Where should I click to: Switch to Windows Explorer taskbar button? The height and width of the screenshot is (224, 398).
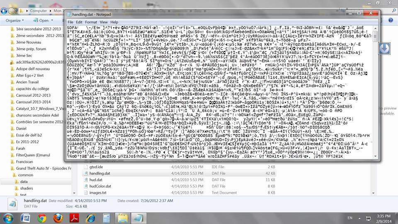pos(122,218)
